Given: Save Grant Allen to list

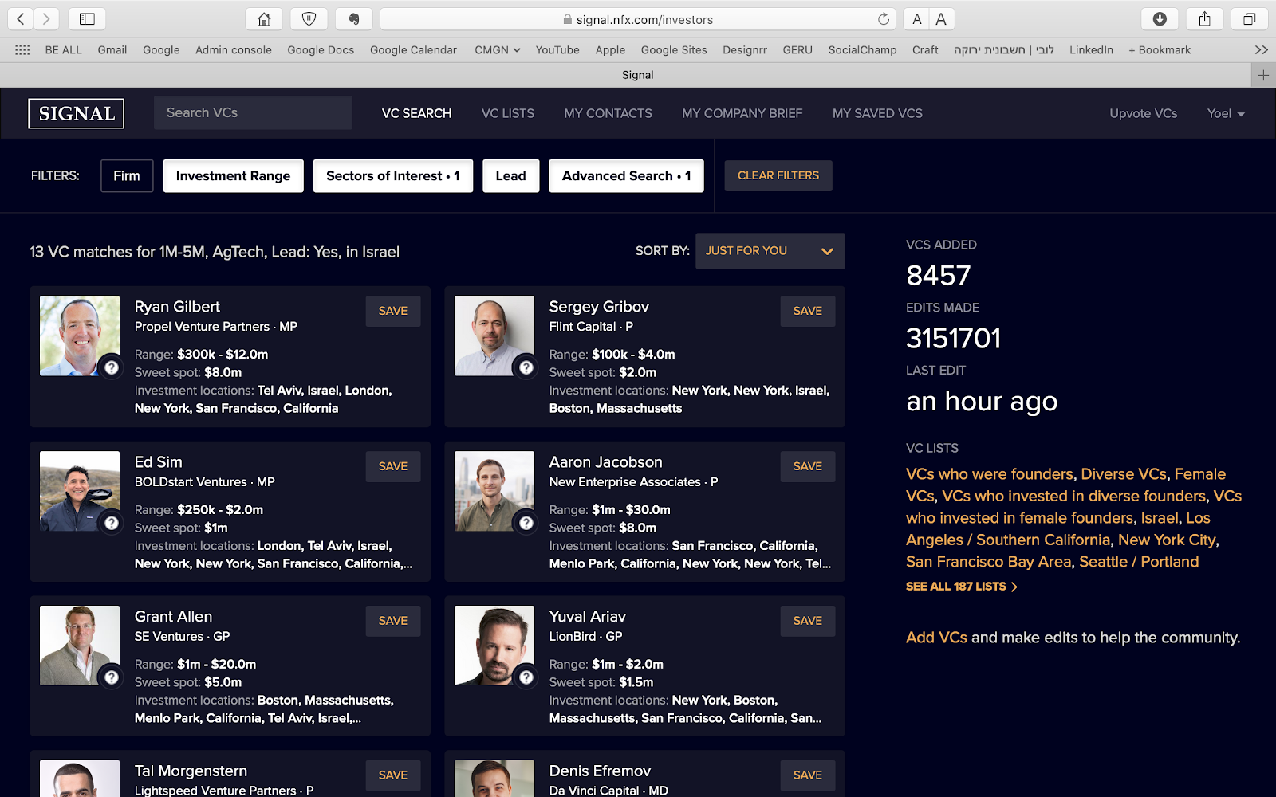Looking at the screenshot, I should 393,621.
